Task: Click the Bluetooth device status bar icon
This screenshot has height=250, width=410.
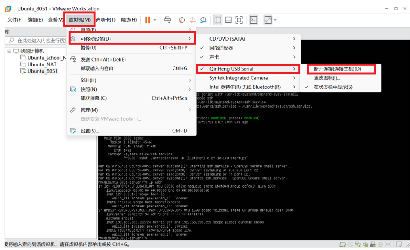Action: [389, 244]
